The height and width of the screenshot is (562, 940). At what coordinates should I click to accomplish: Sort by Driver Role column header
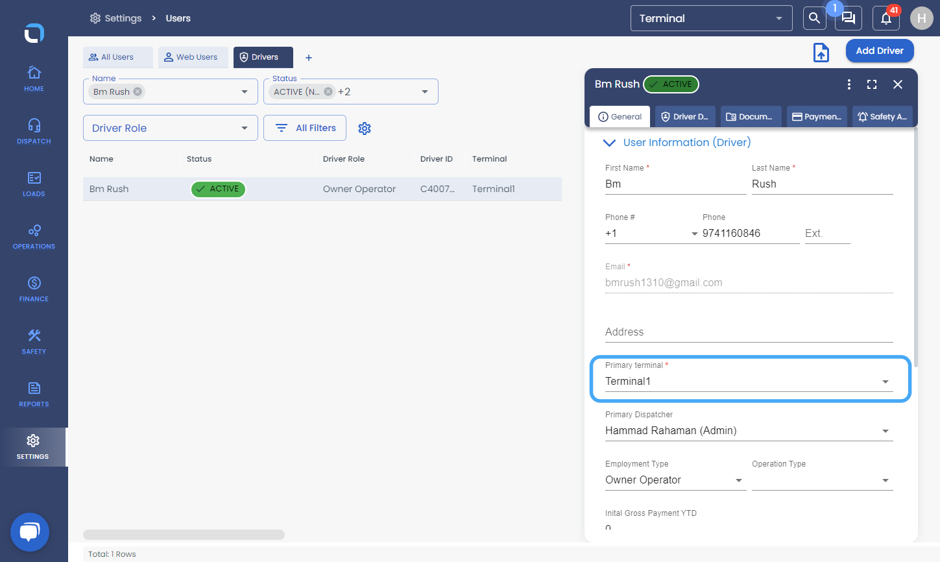(344, 159)
